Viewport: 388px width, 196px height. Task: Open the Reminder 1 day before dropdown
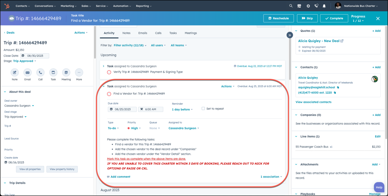pos(182,110)
